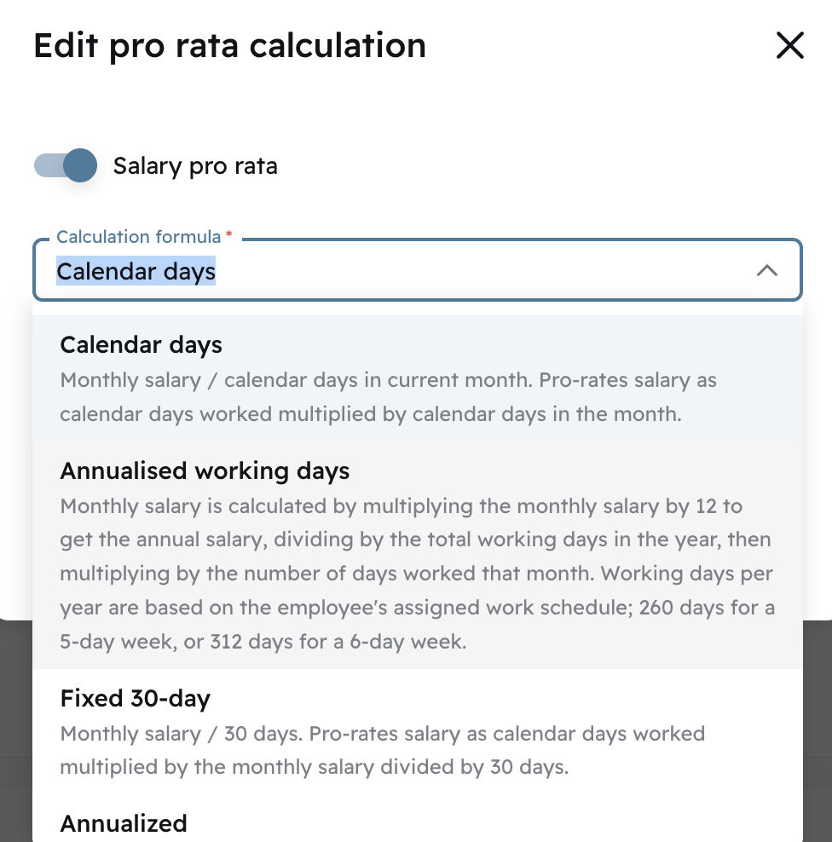The height and width of the screenshot is (842, 832).
Task: Close the Edit pro rata calculation dialog
Action: 789,46
